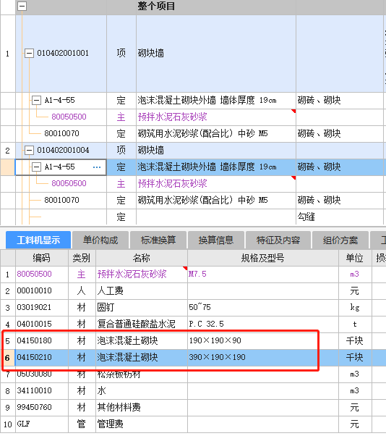Select 其他材料费 row 99450760

pos(193,408)
